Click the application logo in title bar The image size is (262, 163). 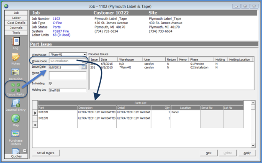point(6,6)
